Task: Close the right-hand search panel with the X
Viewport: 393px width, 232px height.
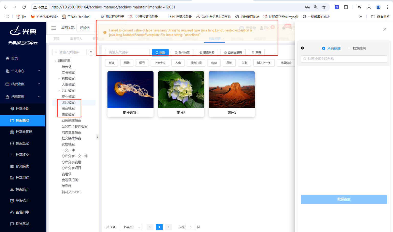Action: (x=385, y=29)
